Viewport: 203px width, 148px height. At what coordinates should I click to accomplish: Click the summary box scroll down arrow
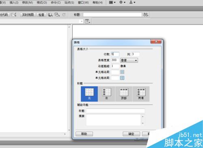click(143, 123)
